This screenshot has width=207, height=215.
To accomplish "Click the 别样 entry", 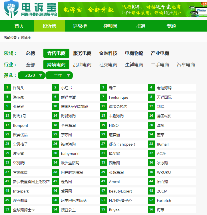I will pyautogui.click(x=160, y=107).
